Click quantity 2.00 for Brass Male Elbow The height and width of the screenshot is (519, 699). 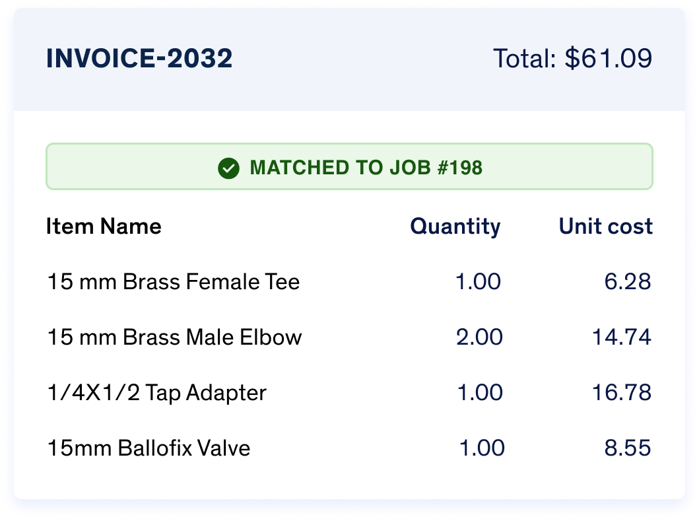(x=479, y=337)
